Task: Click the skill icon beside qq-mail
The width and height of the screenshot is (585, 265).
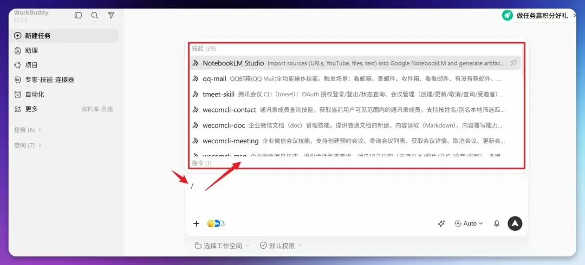Action: coord(195,79)
